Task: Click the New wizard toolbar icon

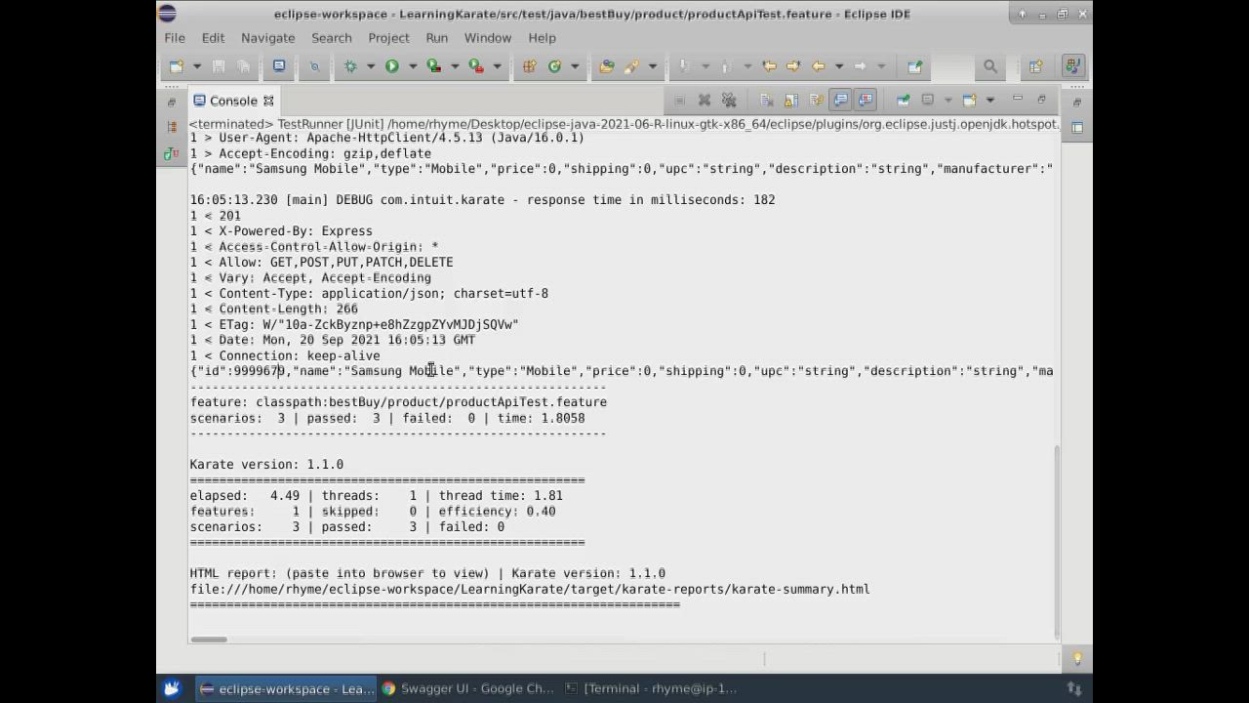Action: (x=177, y=66)
